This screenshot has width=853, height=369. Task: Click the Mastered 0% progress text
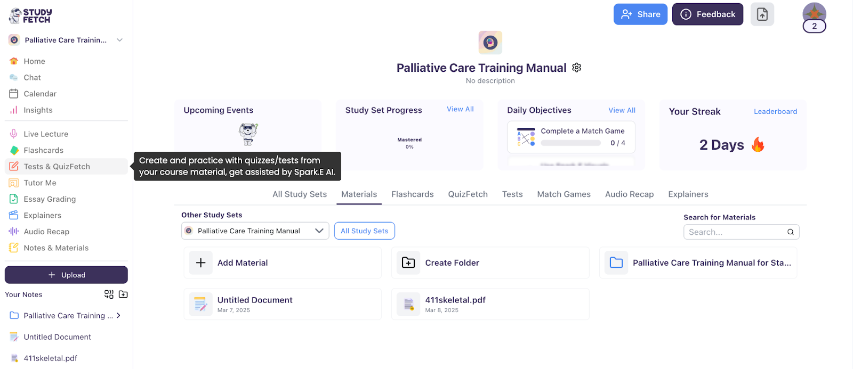click(409, 143)
